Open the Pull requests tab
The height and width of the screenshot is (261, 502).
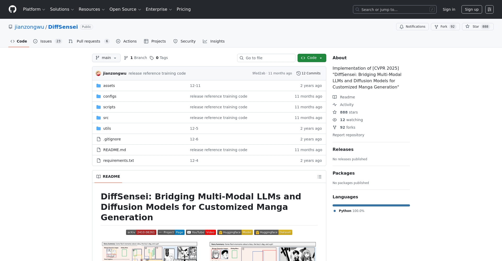(x=89, y=41)
